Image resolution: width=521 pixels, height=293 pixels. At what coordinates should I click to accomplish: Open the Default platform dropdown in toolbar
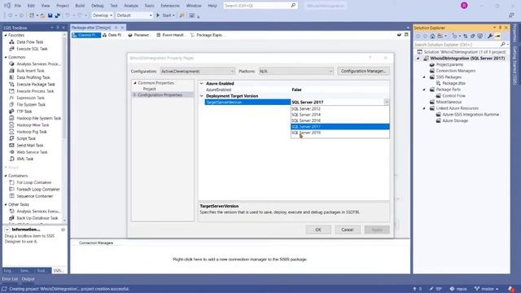coord(134,15)
